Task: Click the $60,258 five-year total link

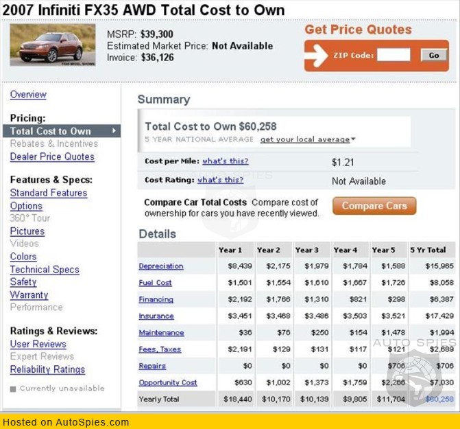Action: coord(439,399)
